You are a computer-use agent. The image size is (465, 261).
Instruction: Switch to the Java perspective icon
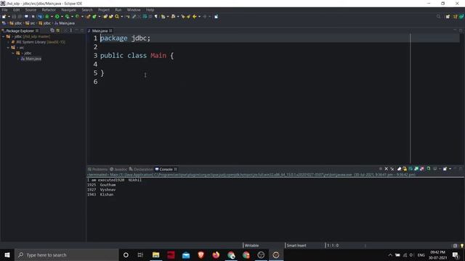456,17
